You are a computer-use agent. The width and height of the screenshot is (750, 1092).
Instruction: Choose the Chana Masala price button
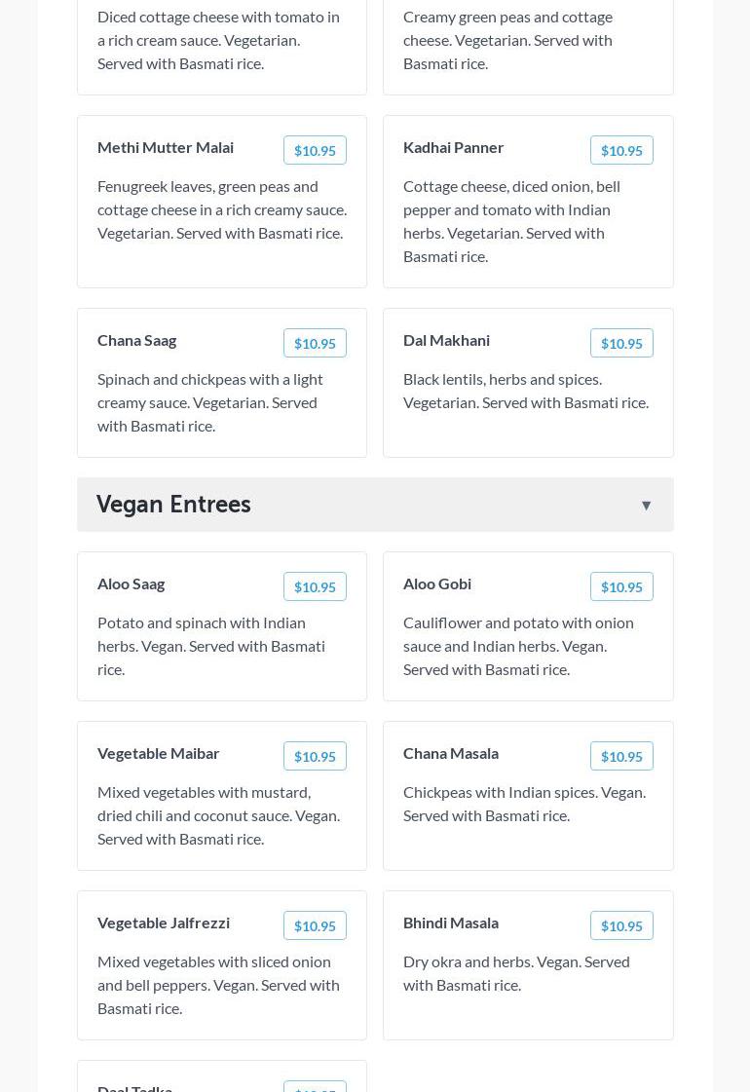pos(621,756)
